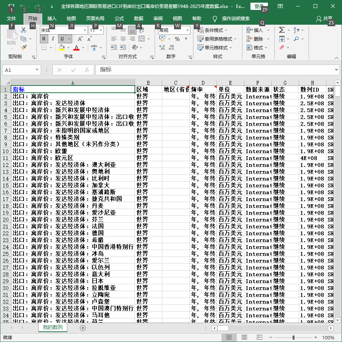Viewport: 342px width, 342px height.
Task: Click the 登录 sign-in button
Action: click(259, 6)
